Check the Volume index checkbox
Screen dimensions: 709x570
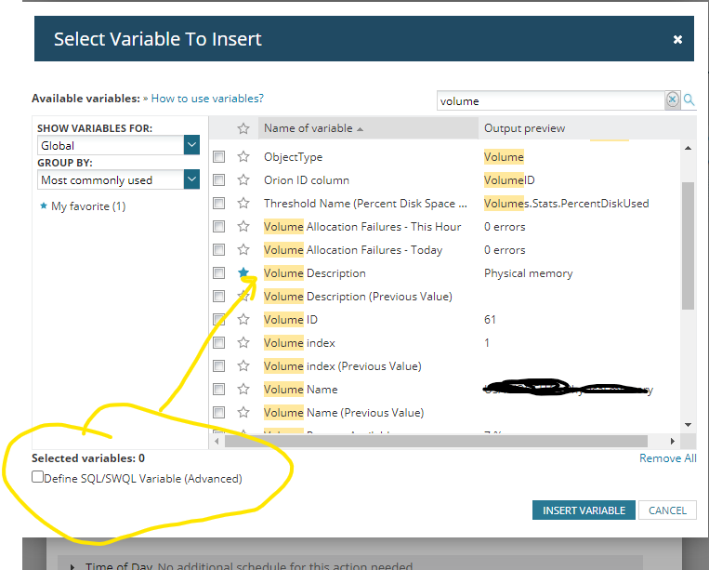219,342
